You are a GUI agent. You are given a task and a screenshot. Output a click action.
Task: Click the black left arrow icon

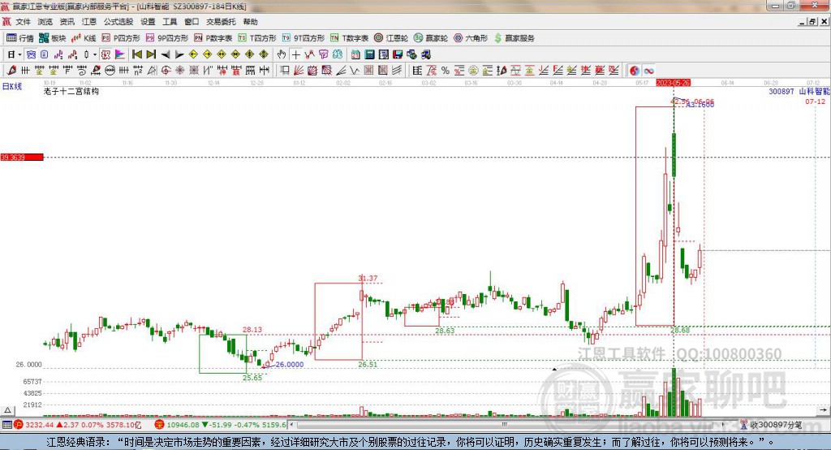point(166,54)
